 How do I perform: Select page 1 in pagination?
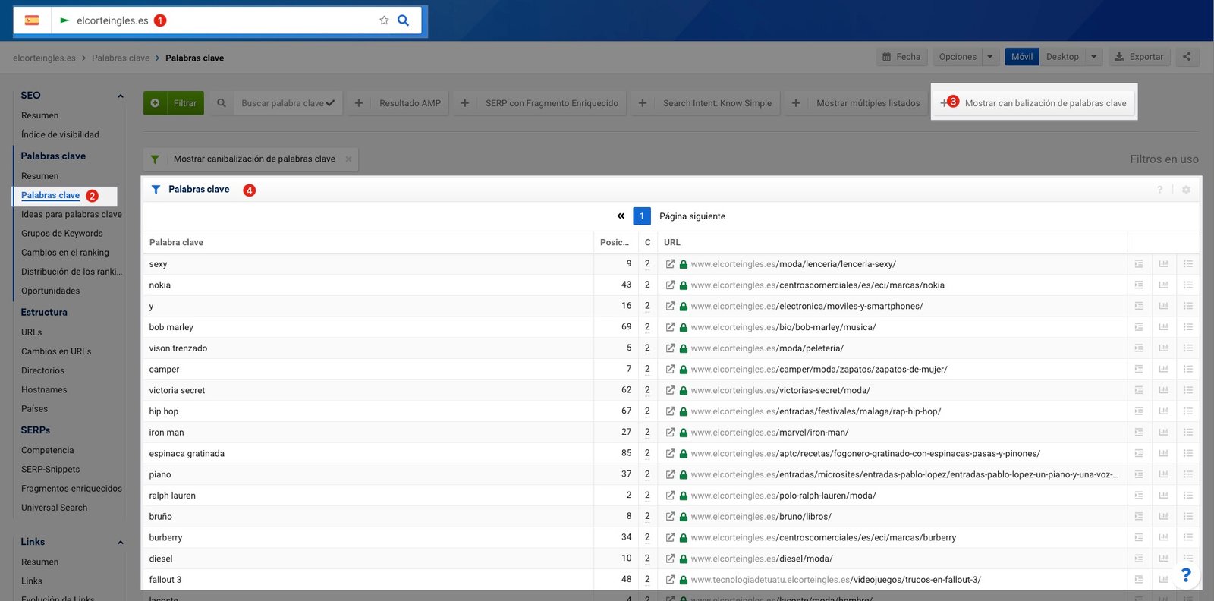[x=642, y=216]
